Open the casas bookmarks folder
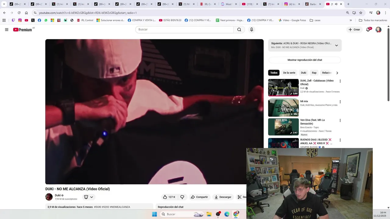This screenshot has height=219, width=390. pyautogui.click(x=315, y=20)
